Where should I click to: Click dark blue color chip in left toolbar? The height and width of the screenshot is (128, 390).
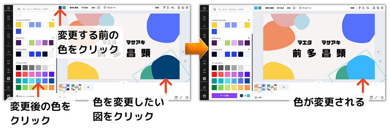click(x=60, y=7)
